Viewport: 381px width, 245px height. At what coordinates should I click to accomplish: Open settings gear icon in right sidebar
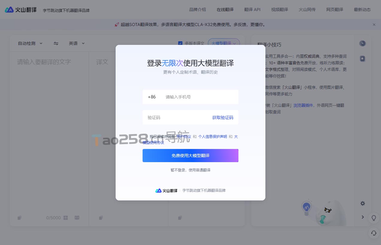tap(363, 203)
